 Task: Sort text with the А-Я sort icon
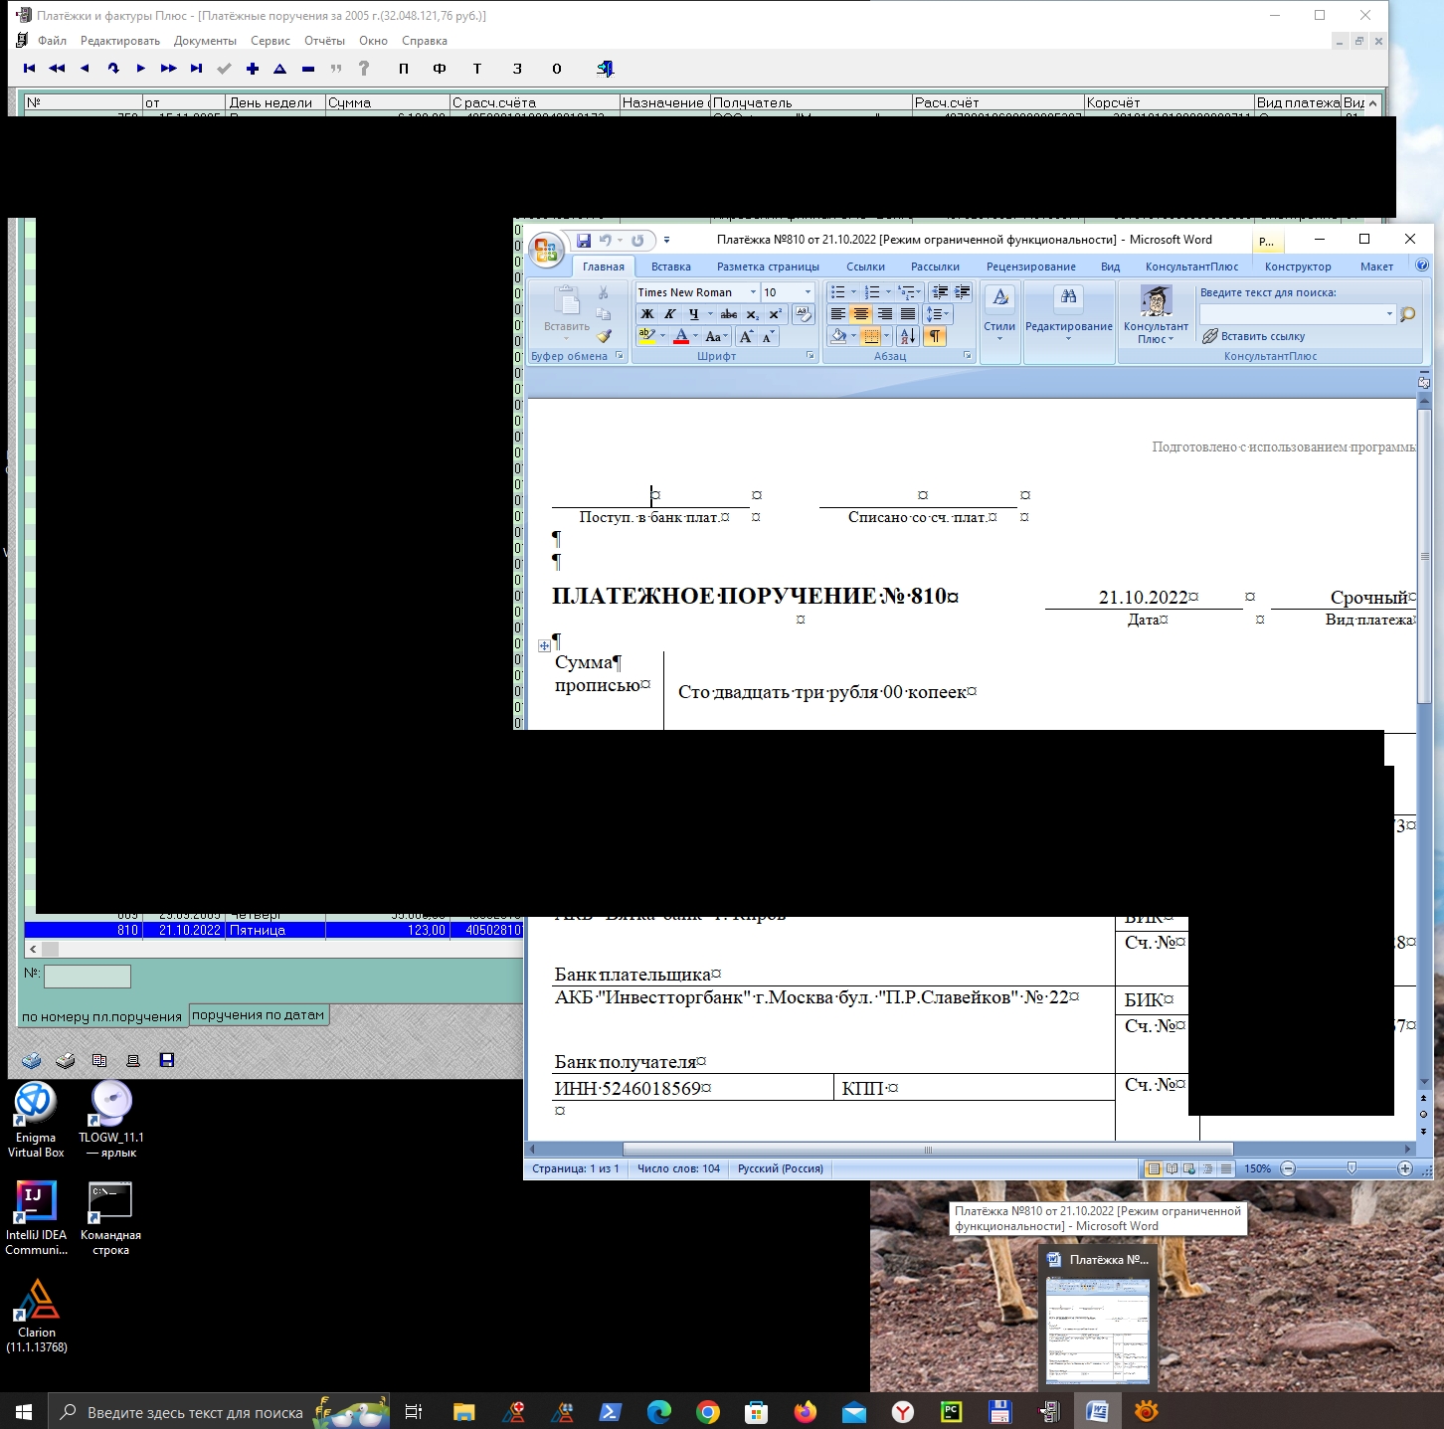pos(908,336)
